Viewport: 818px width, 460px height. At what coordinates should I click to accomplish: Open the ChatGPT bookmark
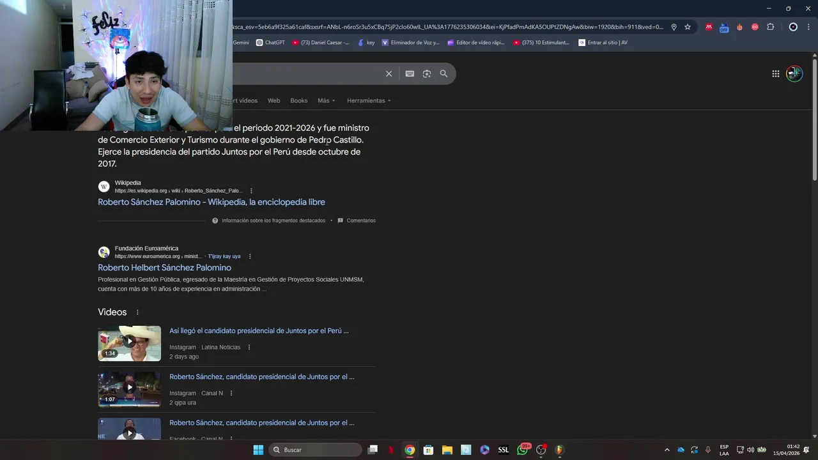[x=270, y=43]
